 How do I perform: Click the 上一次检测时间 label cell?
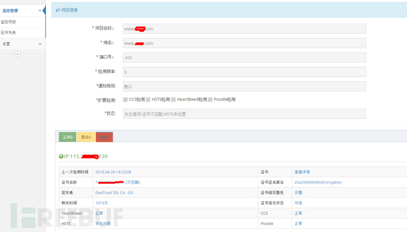point(76,172)
